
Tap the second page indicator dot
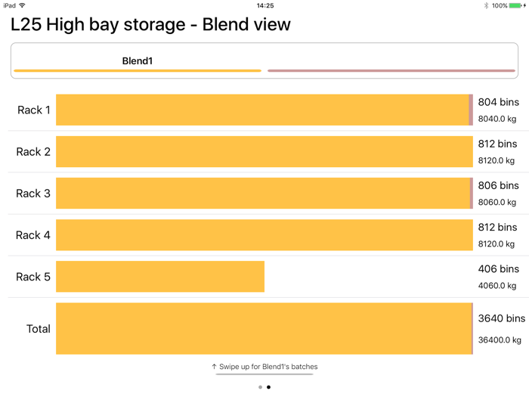tap(268, 387)
